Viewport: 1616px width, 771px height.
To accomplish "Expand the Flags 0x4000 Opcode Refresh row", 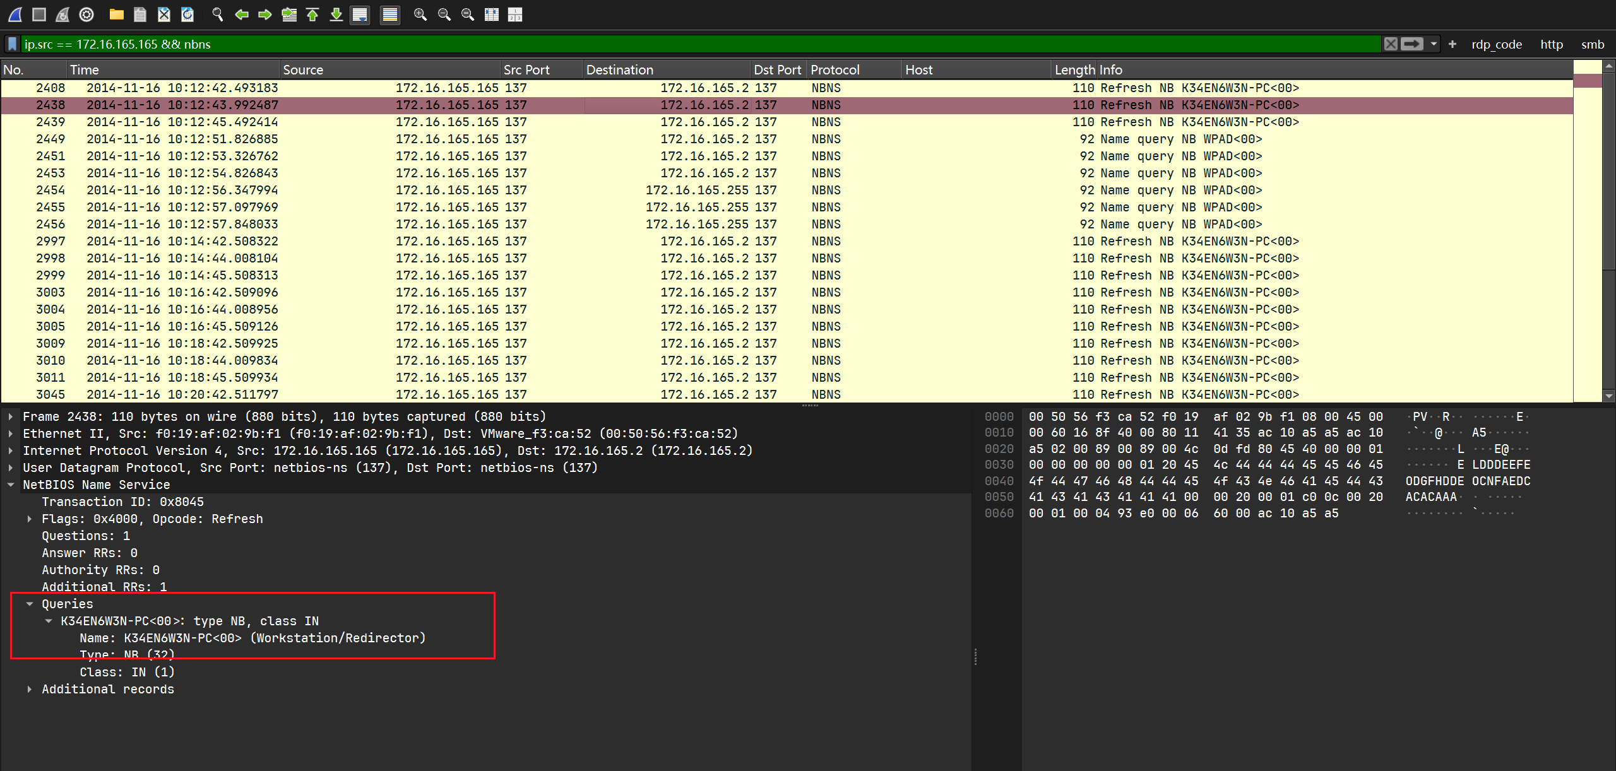I will (x=30, y=519).
